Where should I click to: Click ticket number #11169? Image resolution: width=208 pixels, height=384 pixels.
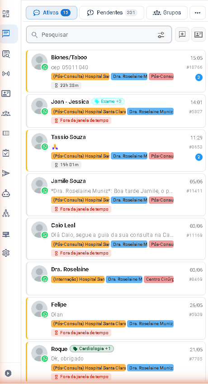point(194,235)
